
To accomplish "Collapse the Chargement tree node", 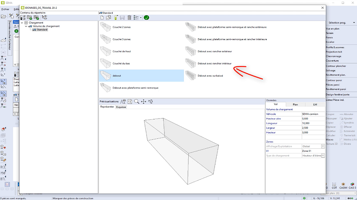I will 22,23.
